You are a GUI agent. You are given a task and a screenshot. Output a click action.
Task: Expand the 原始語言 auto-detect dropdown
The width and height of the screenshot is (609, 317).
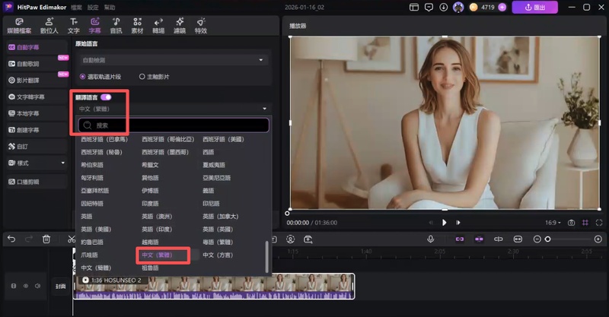click(173, 60)
